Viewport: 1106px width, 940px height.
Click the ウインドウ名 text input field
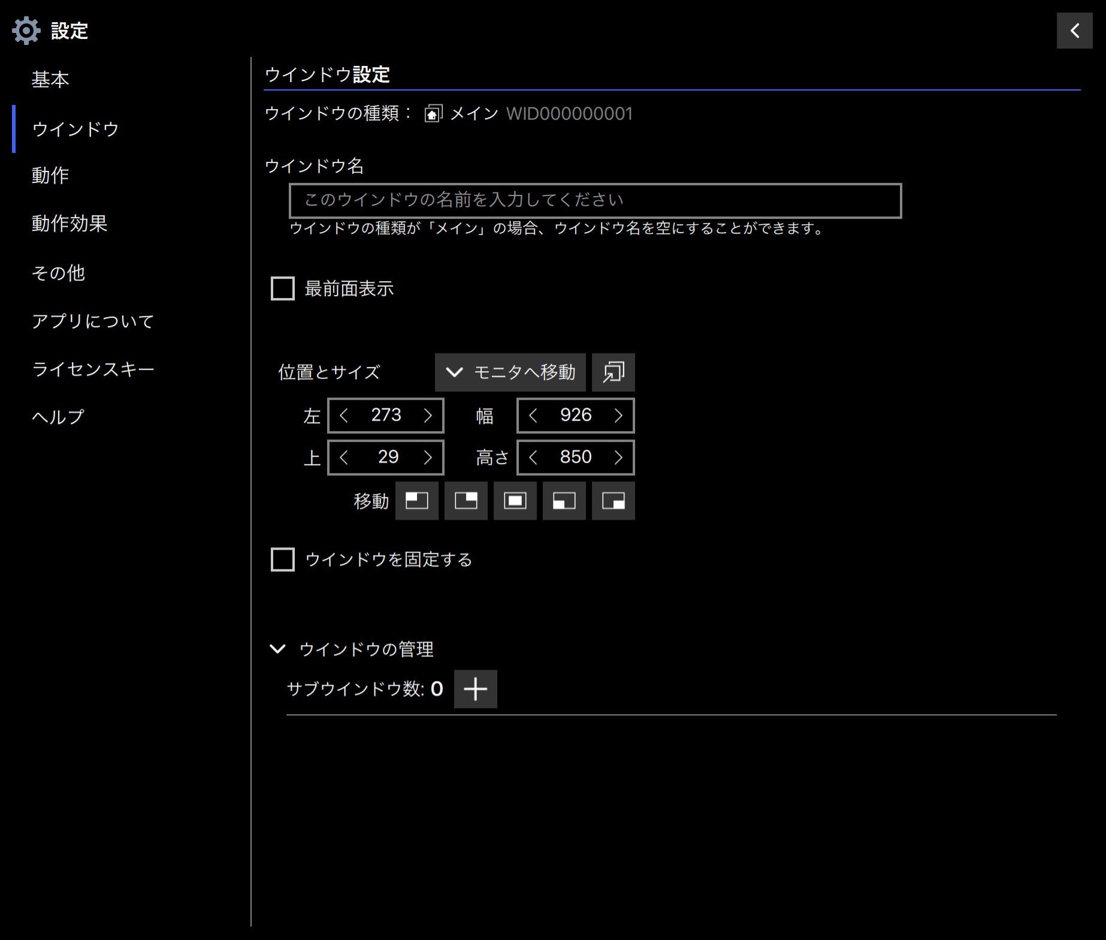(595, 200)
